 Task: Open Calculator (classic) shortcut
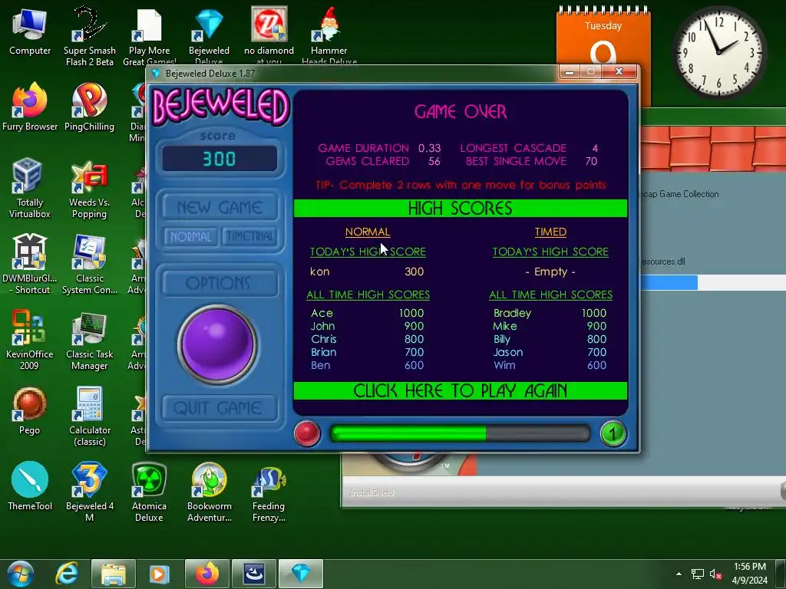90,416
